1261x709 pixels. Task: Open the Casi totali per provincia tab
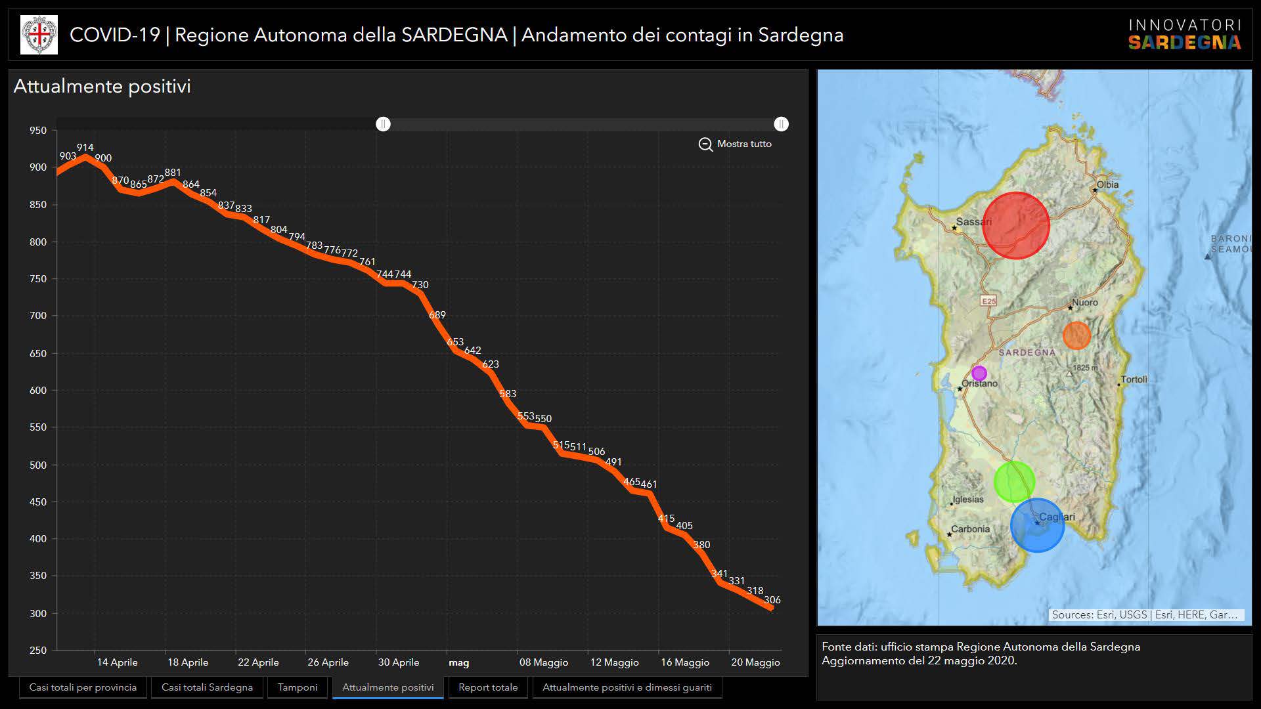pyautogui.click(x=83, y=687)
